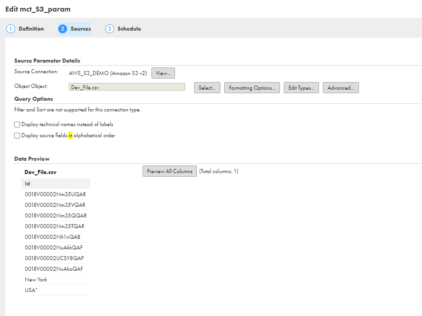
Task: Open Formatting Options...
Action: coord(252,88)
